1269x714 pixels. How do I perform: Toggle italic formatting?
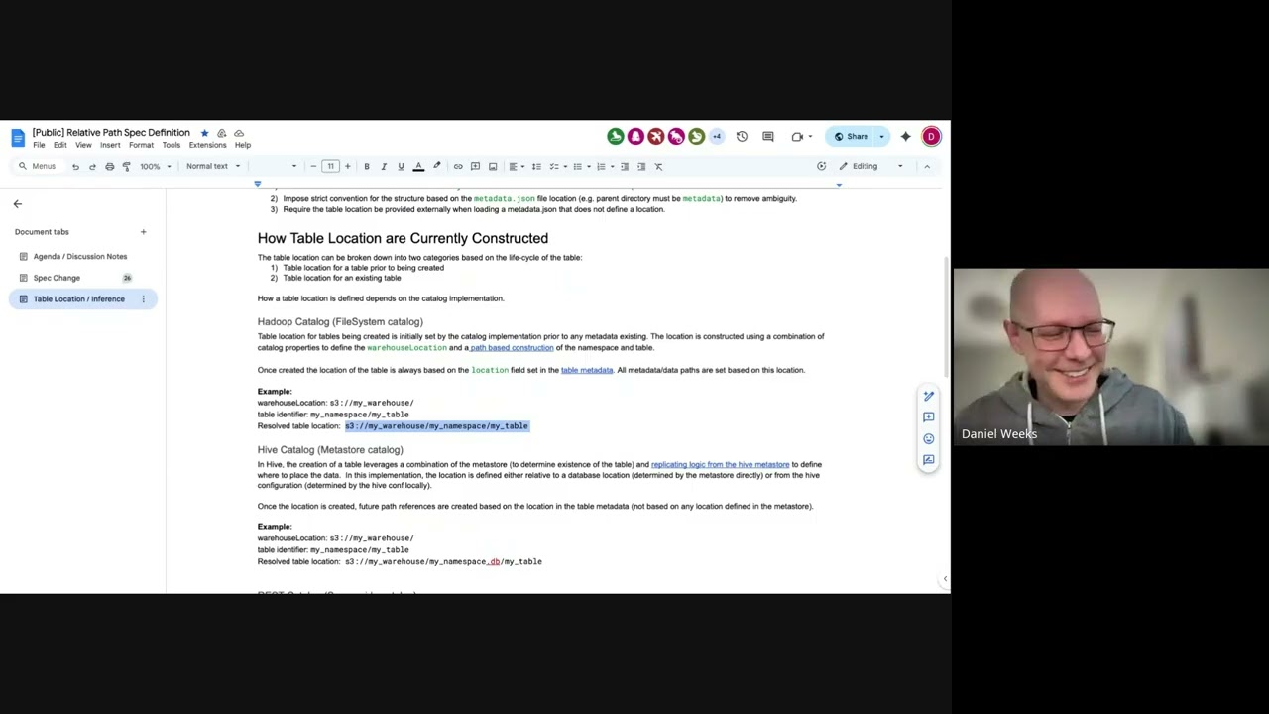click(384, 167)
